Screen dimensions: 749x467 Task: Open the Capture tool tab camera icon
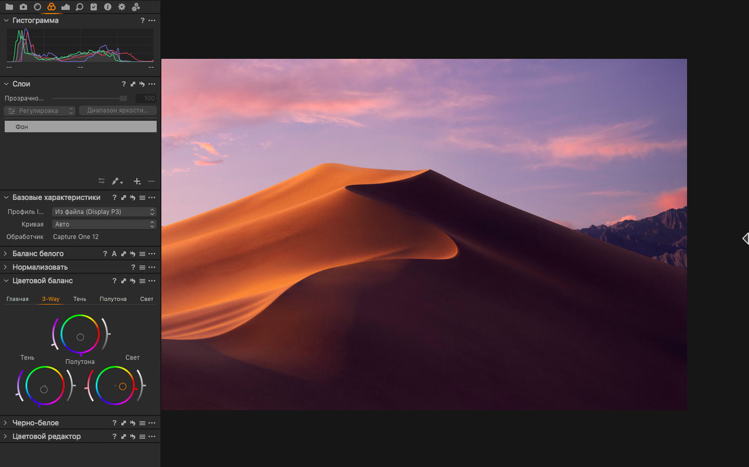coord(23,7)
